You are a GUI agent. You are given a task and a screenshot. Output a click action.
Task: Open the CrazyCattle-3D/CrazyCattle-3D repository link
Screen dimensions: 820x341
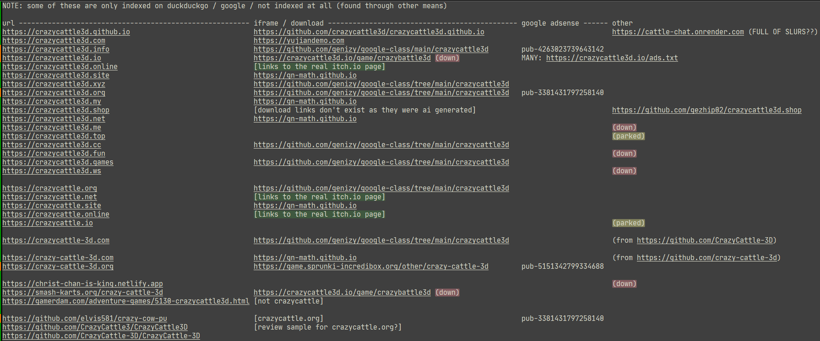pos(101,336)
